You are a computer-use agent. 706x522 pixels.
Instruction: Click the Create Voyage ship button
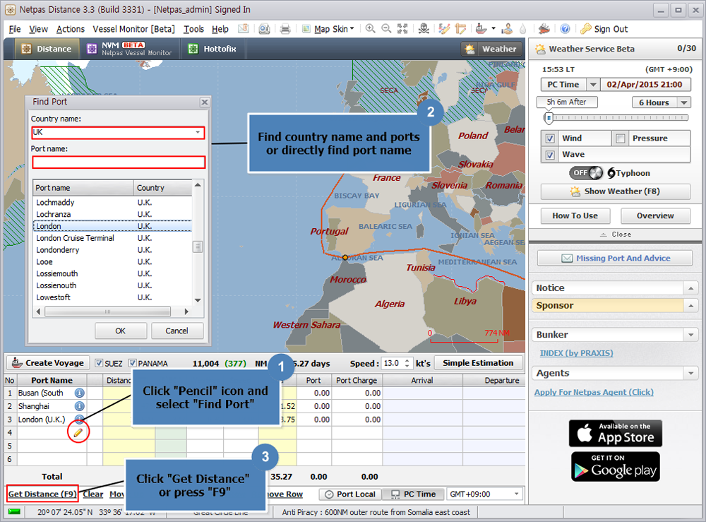[48, 363]
